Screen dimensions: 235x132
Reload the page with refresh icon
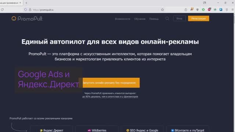point(2,10)
